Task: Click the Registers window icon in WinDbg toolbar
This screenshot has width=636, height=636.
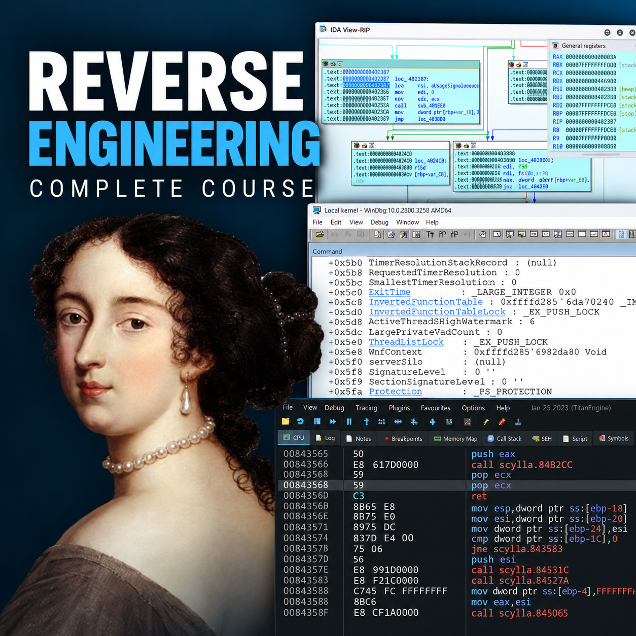Action: point(534,234)
